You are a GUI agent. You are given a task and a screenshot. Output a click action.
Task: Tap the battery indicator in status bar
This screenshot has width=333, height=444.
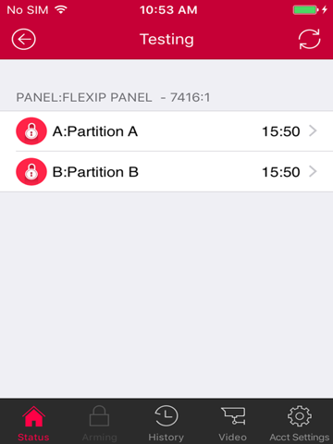(305, 10)
